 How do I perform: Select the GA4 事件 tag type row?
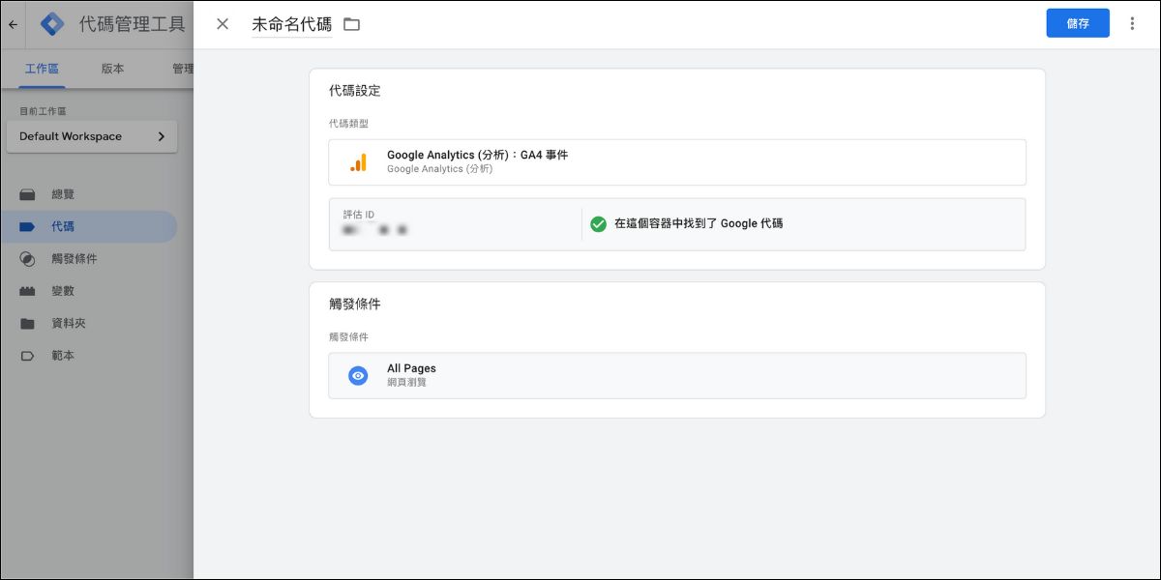677,162
